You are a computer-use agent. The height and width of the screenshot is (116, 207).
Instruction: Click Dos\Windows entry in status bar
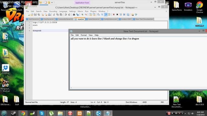[132, 102]
